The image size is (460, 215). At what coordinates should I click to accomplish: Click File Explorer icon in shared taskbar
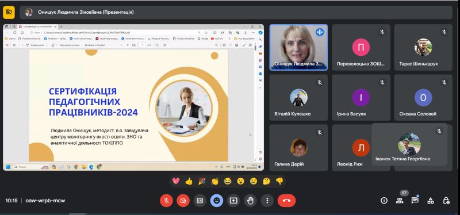coord(84,167)
